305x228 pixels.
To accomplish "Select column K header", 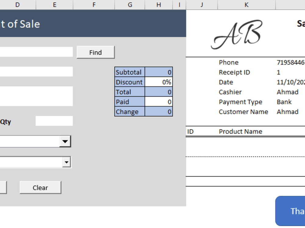I will [x=246, y=5].
